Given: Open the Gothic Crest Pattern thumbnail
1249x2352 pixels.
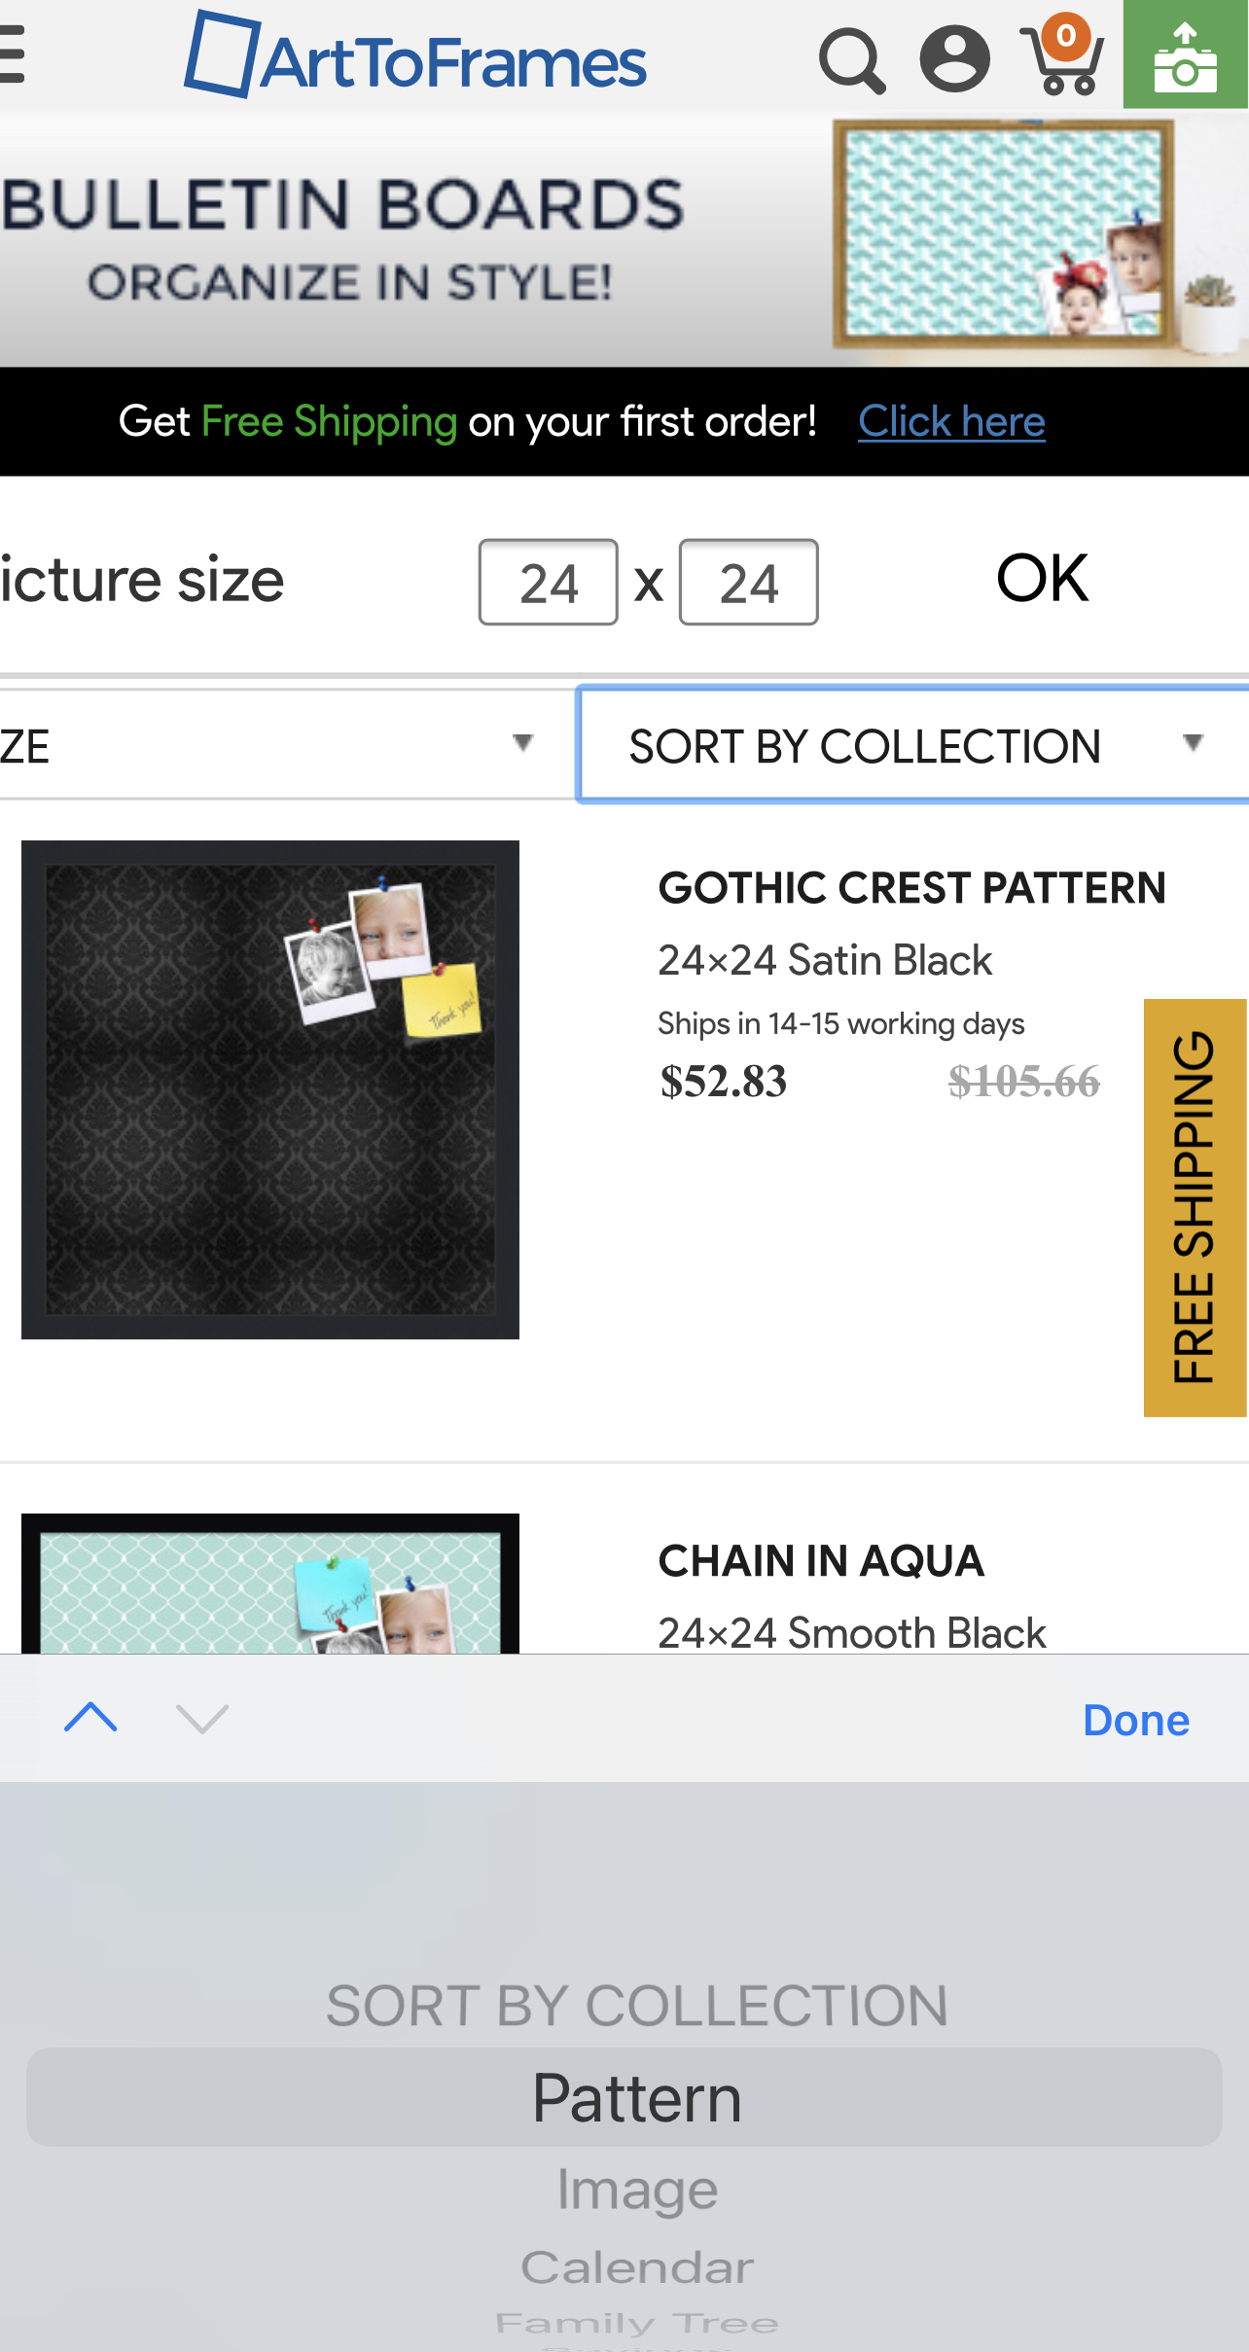Looking at the screenshot, I should [x=270, y=1089].
